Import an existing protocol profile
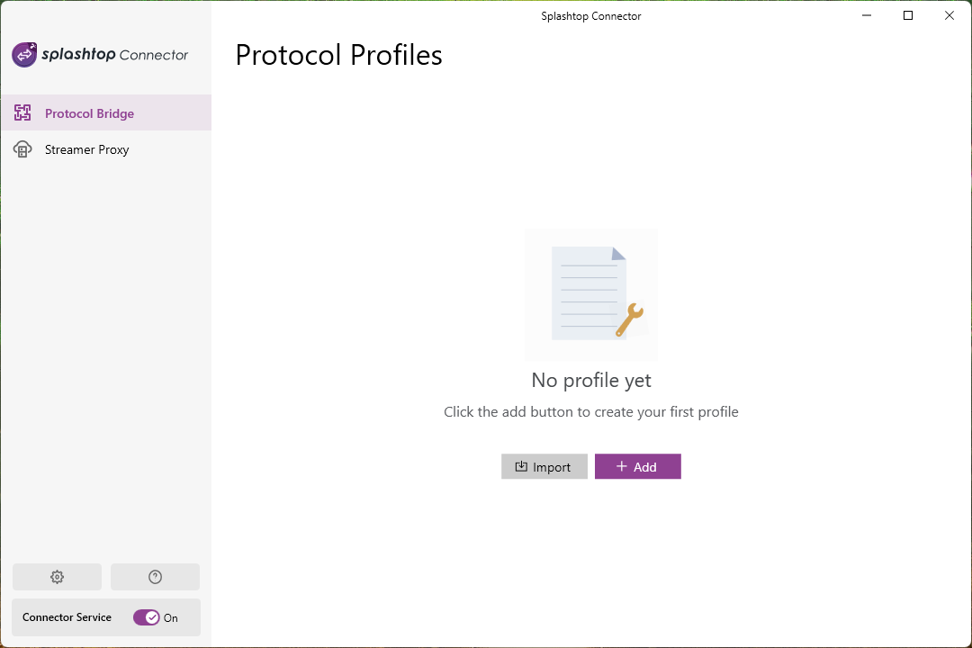Image resolution: width=972 pixels, height=648 pixels. pos(544,466)
